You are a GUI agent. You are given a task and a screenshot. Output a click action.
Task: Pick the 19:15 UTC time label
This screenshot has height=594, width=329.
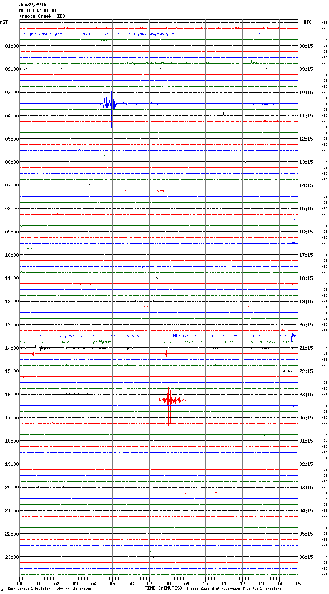[x=306, y=301]
